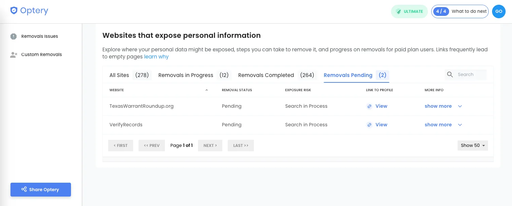Image resolution: width=512 pixels, height=206 pixels.
Task: Open the Show 50 page size dropdown
Action: tap(472, 146)
